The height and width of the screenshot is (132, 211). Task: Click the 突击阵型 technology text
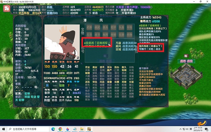pyautogui.click(x=24, y=13)
